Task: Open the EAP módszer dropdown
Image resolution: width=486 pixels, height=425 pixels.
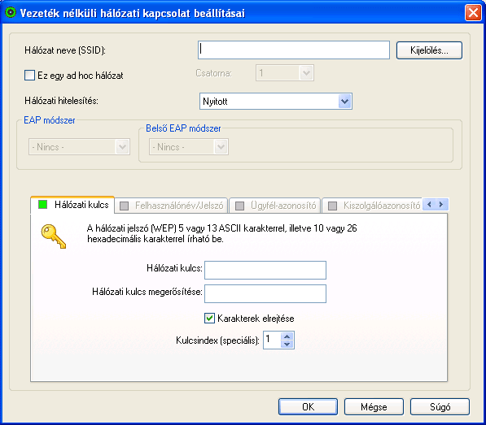Action: click(x=122, y=146)
